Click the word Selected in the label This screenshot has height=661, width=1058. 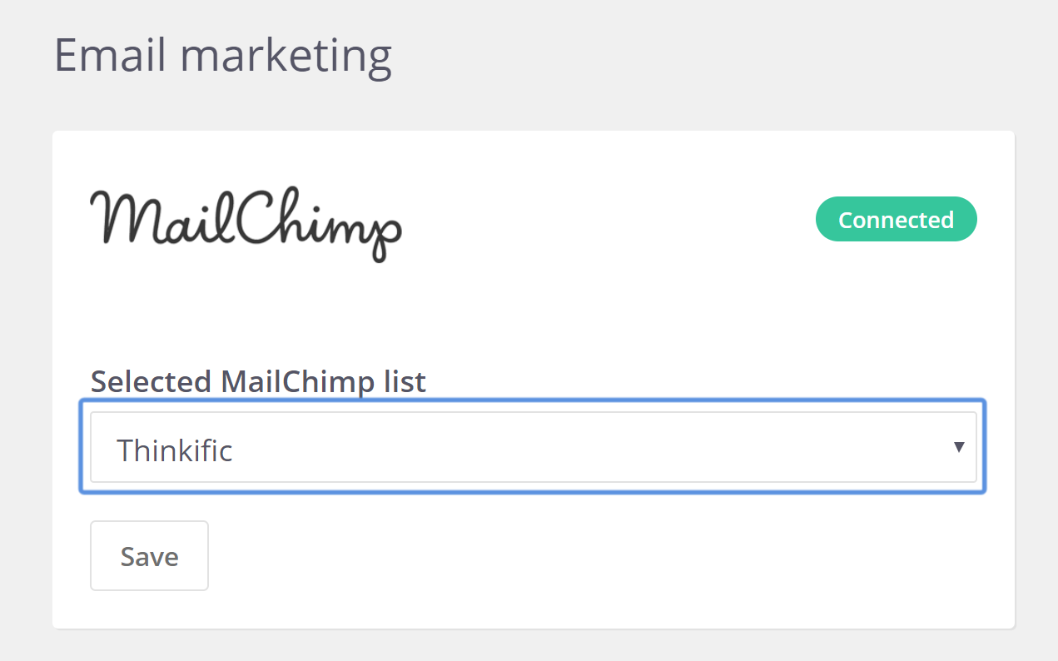[x=151, y=381]
